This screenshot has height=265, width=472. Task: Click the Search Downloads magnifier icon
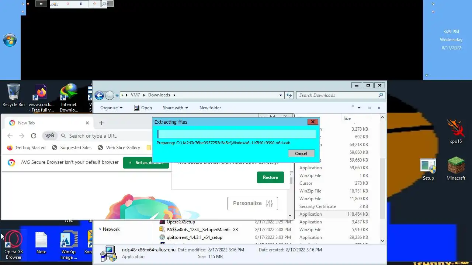[x=381, y=95]
